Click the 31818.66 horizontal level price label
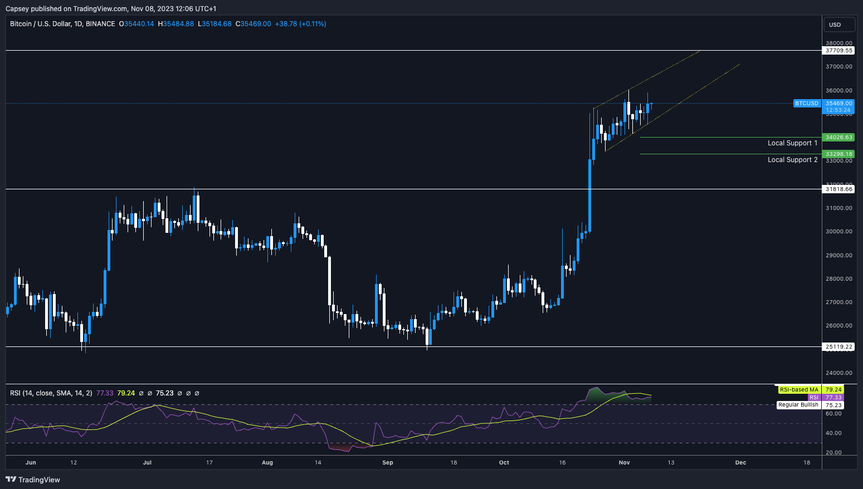 click(839, 189)
